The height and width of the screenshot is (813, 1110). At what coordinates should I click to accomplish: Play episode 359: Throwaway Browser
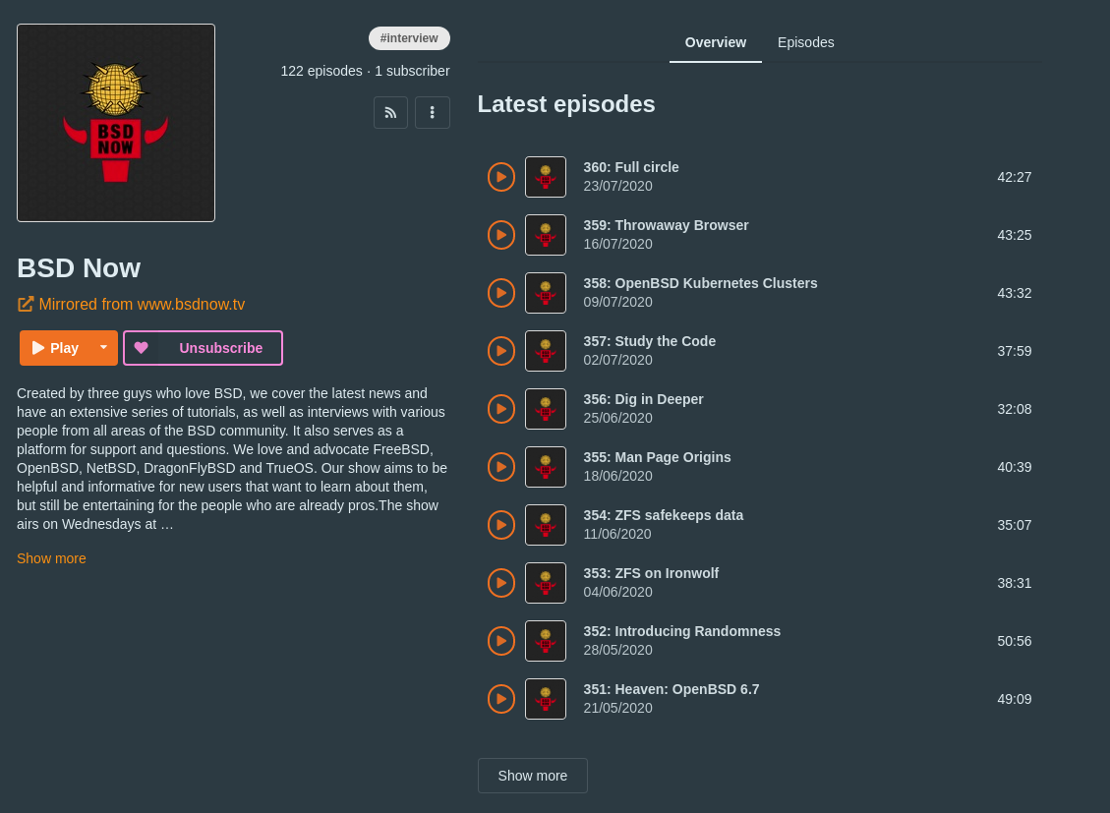[x=501, y=235]
